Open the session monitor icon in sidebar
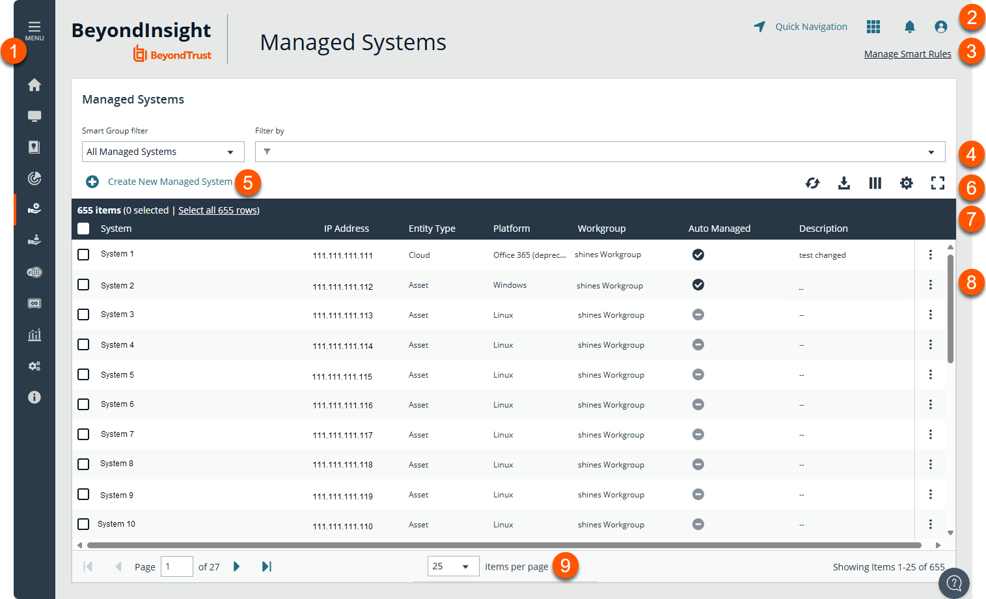This screenshot has width=986, height=599. click(34, 303)
